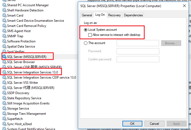The image size is (191, 130).
Task: Select the Spatial Data Service entry
Action: (21, 47)
